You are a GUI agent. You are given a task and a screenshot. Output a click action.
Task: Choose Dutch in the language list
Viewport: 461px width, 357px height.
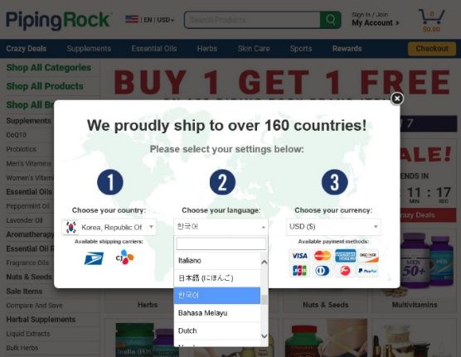click(x=217, y=330)
